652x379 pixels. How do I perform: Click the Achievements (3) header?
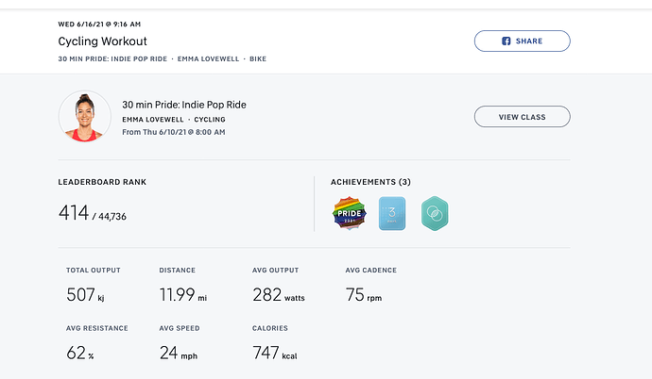(370, 182)
